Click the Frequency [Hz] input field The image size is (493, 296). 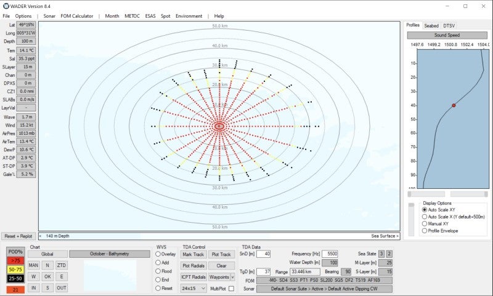click(x=330, y=254)
